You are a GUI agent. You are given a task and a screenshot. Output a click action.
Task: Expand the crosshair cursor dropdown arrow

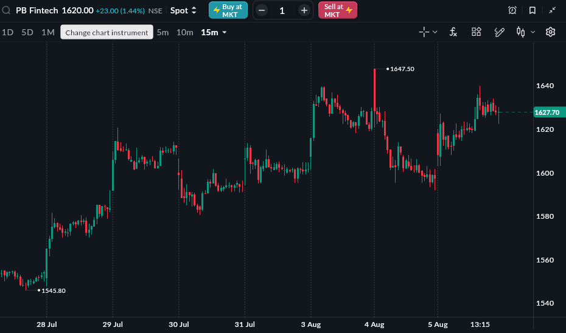coord(435,32)
